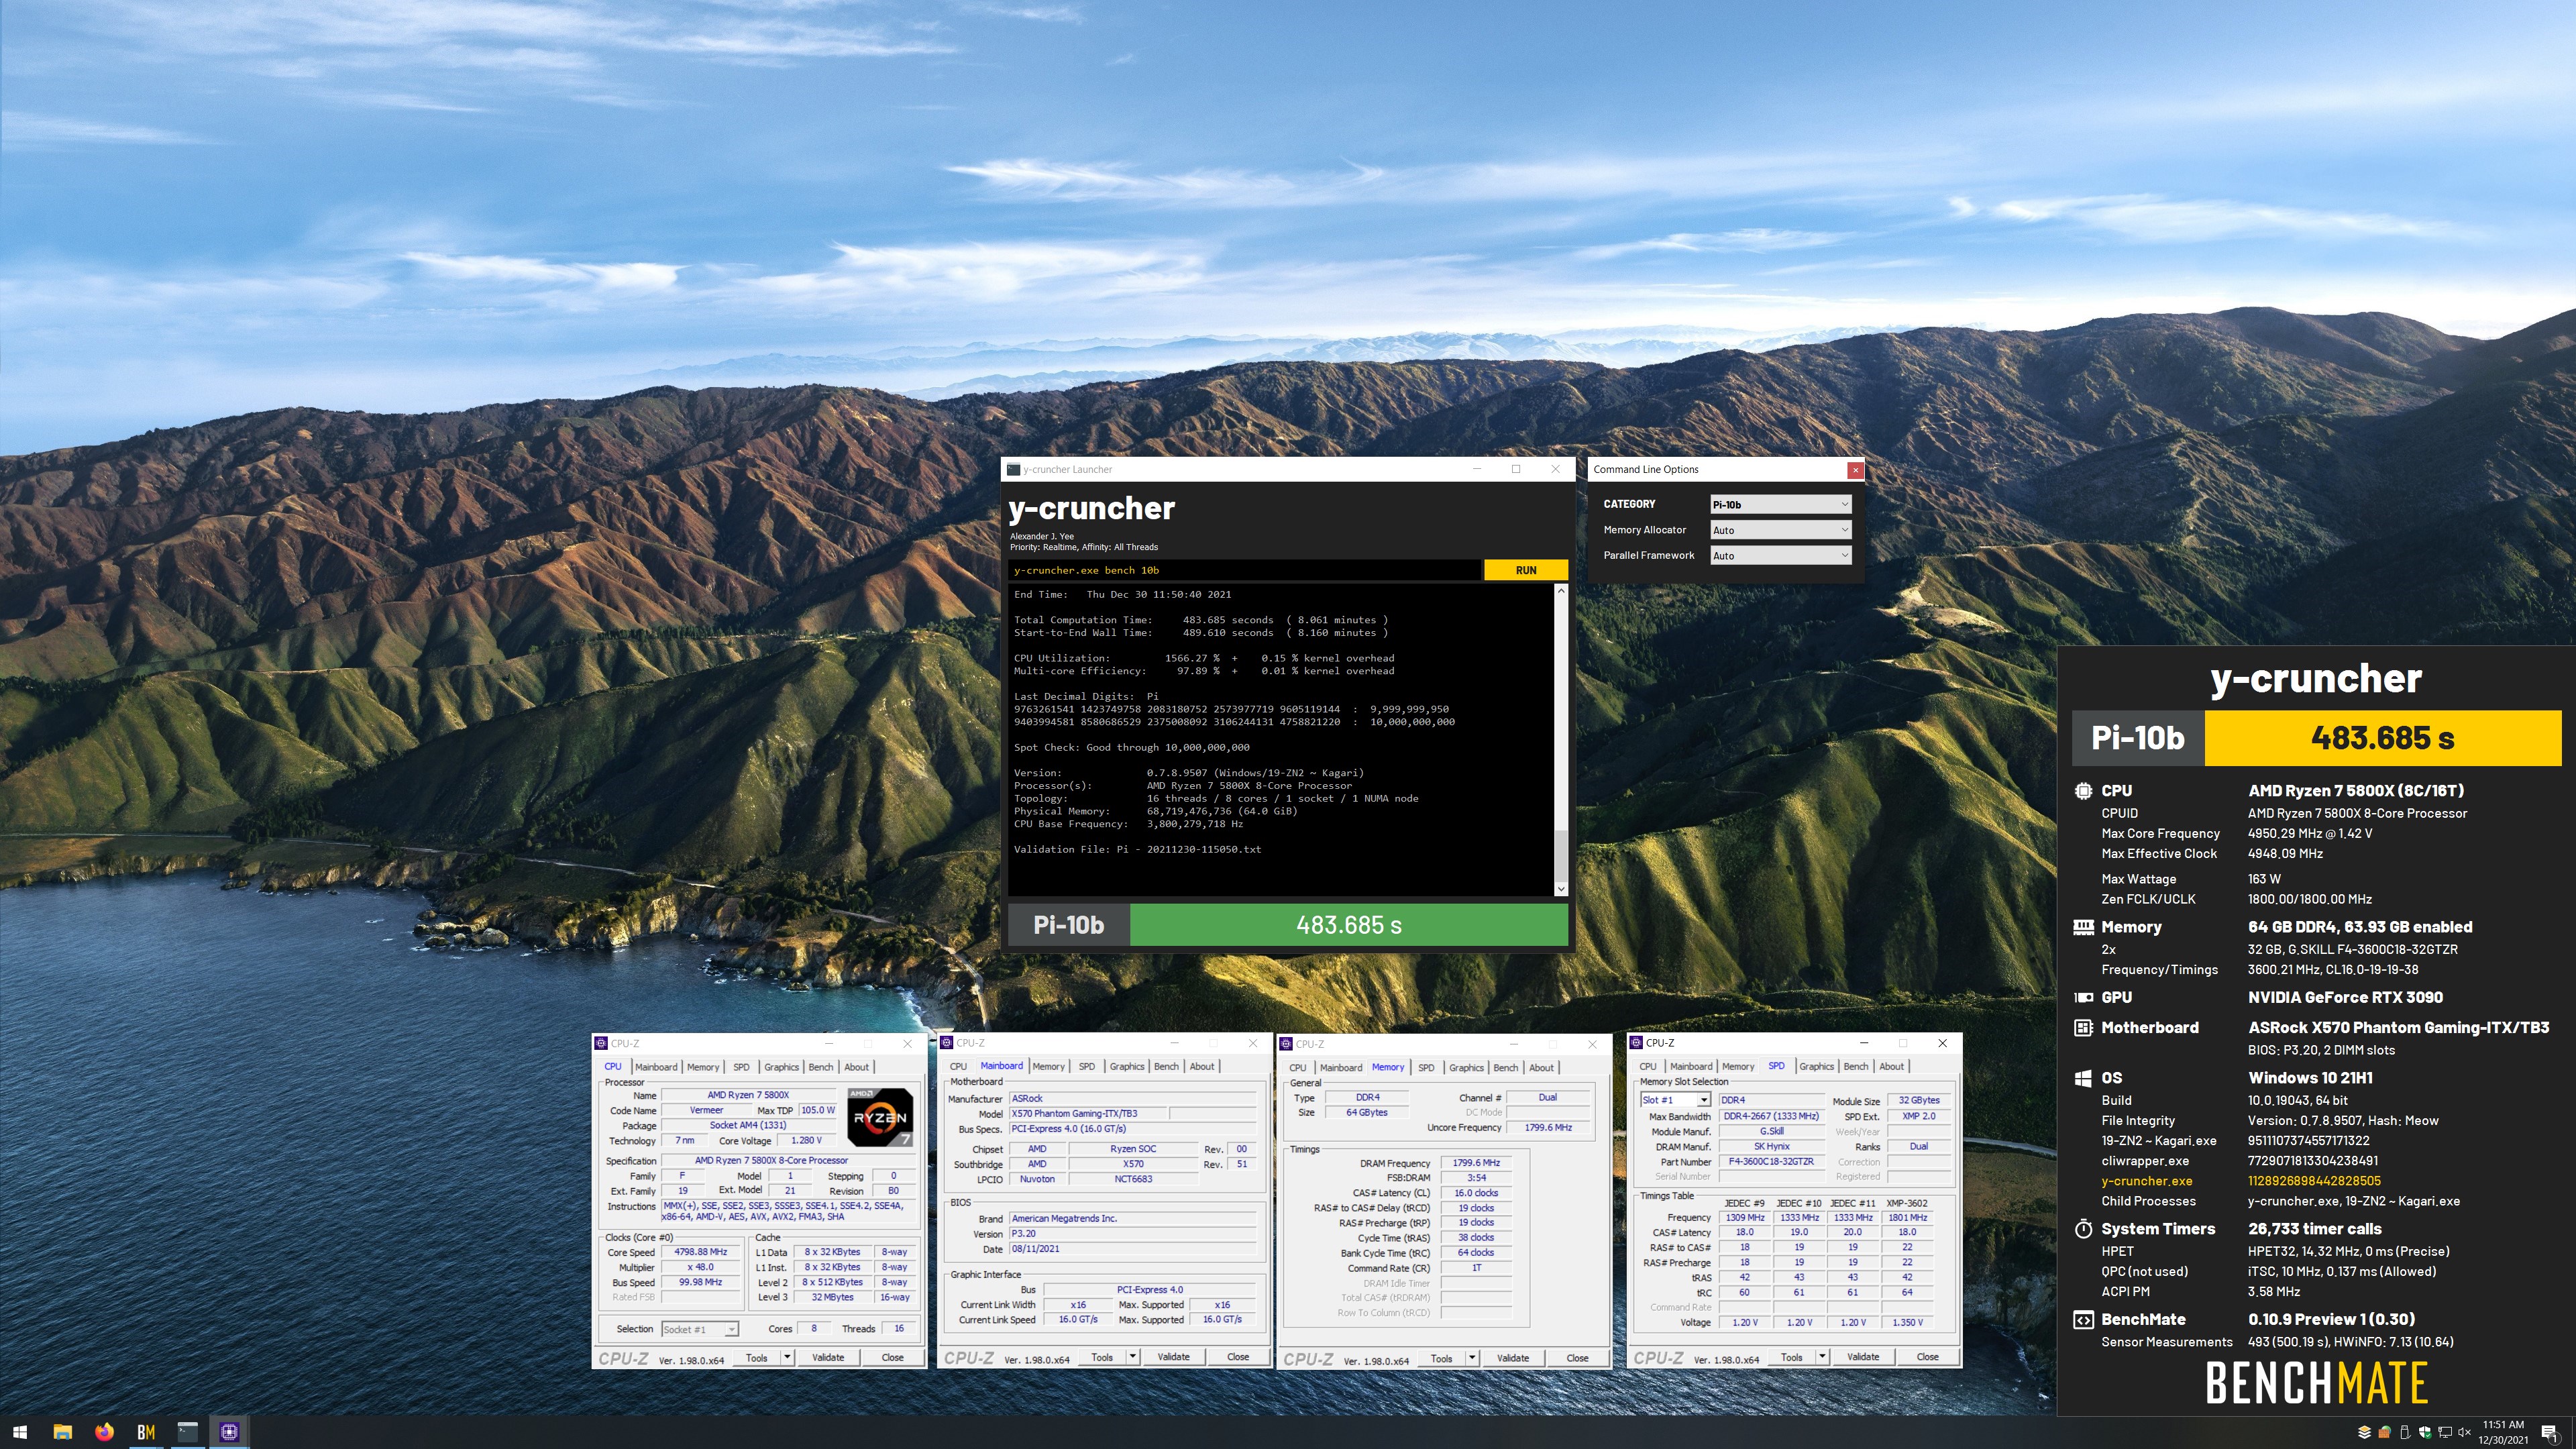Switch to Bench tab in CPU-tab CPU-Z window

point(820,1067)
